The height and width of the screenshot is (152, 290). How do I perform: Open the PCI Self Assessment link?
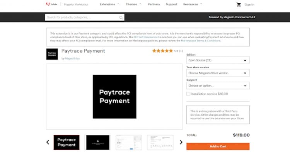[146, 37]
